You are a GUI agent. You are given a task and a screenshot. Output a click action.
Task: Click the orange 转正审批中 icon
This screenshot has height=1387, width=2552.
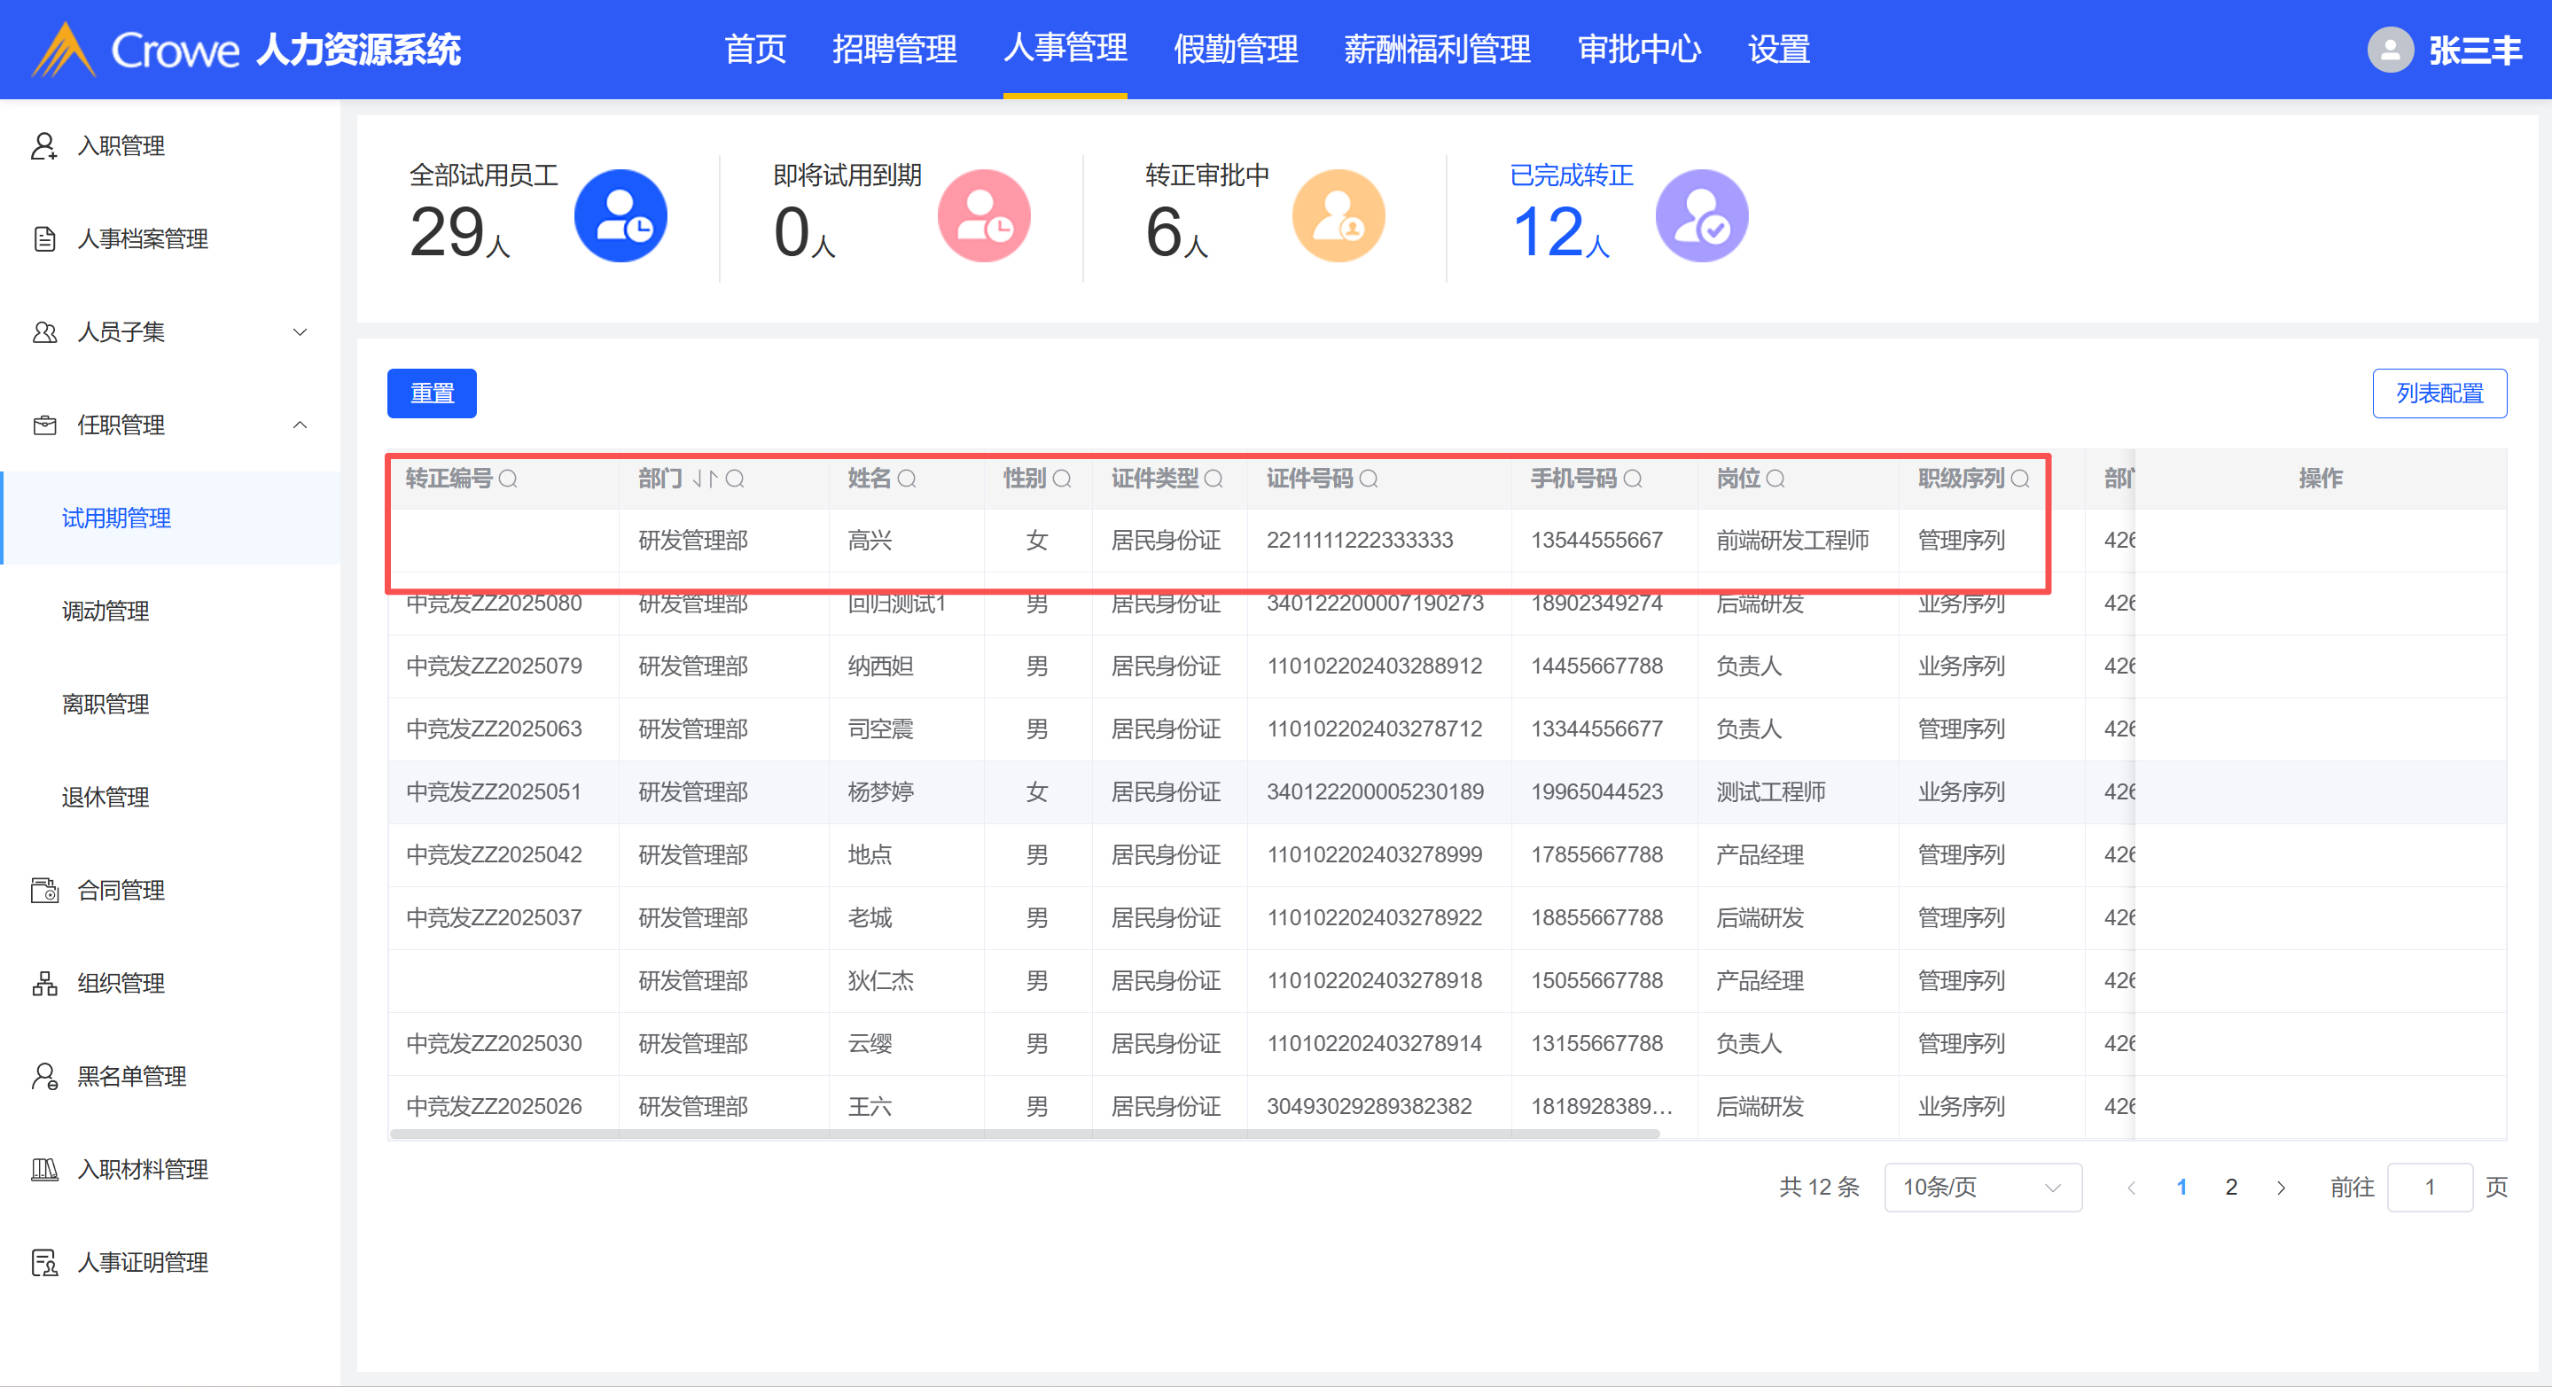point(1338,216)
